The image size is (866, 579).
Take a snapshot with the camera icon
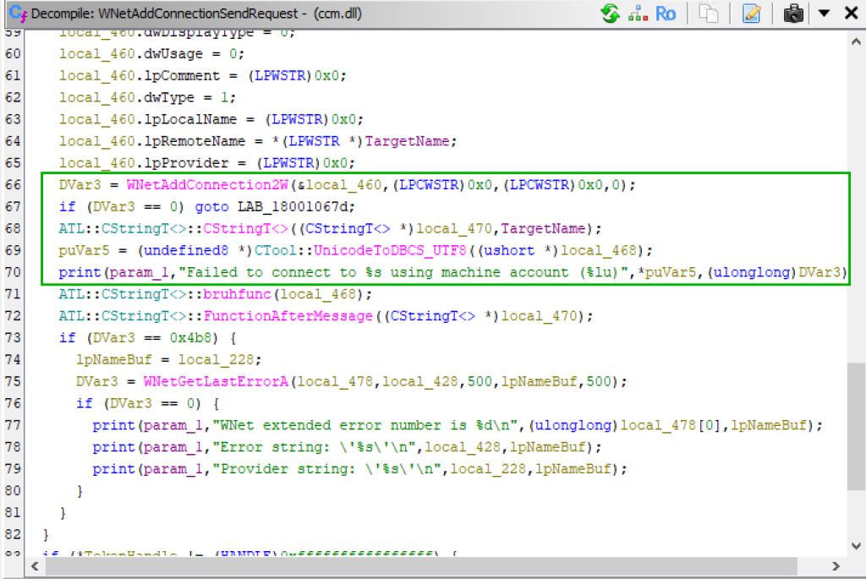[x=793, y=14]
